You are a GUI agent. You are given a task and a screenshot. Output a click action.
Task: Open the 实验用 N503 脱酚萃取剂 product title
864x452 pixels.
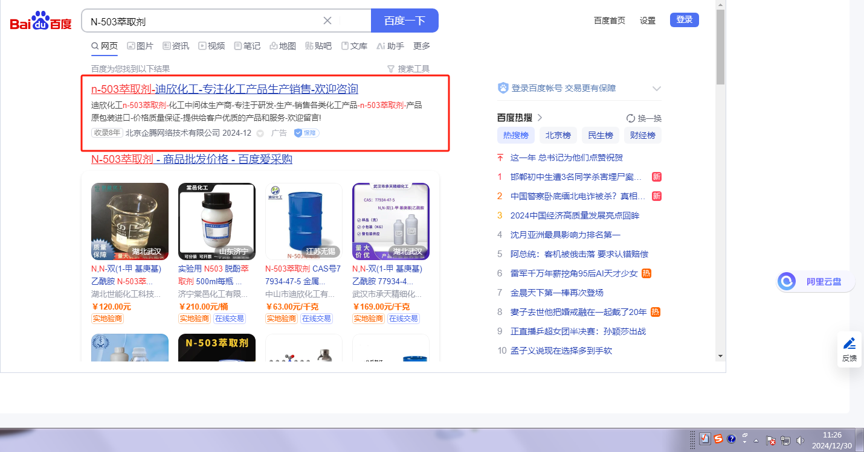point(214,275)
